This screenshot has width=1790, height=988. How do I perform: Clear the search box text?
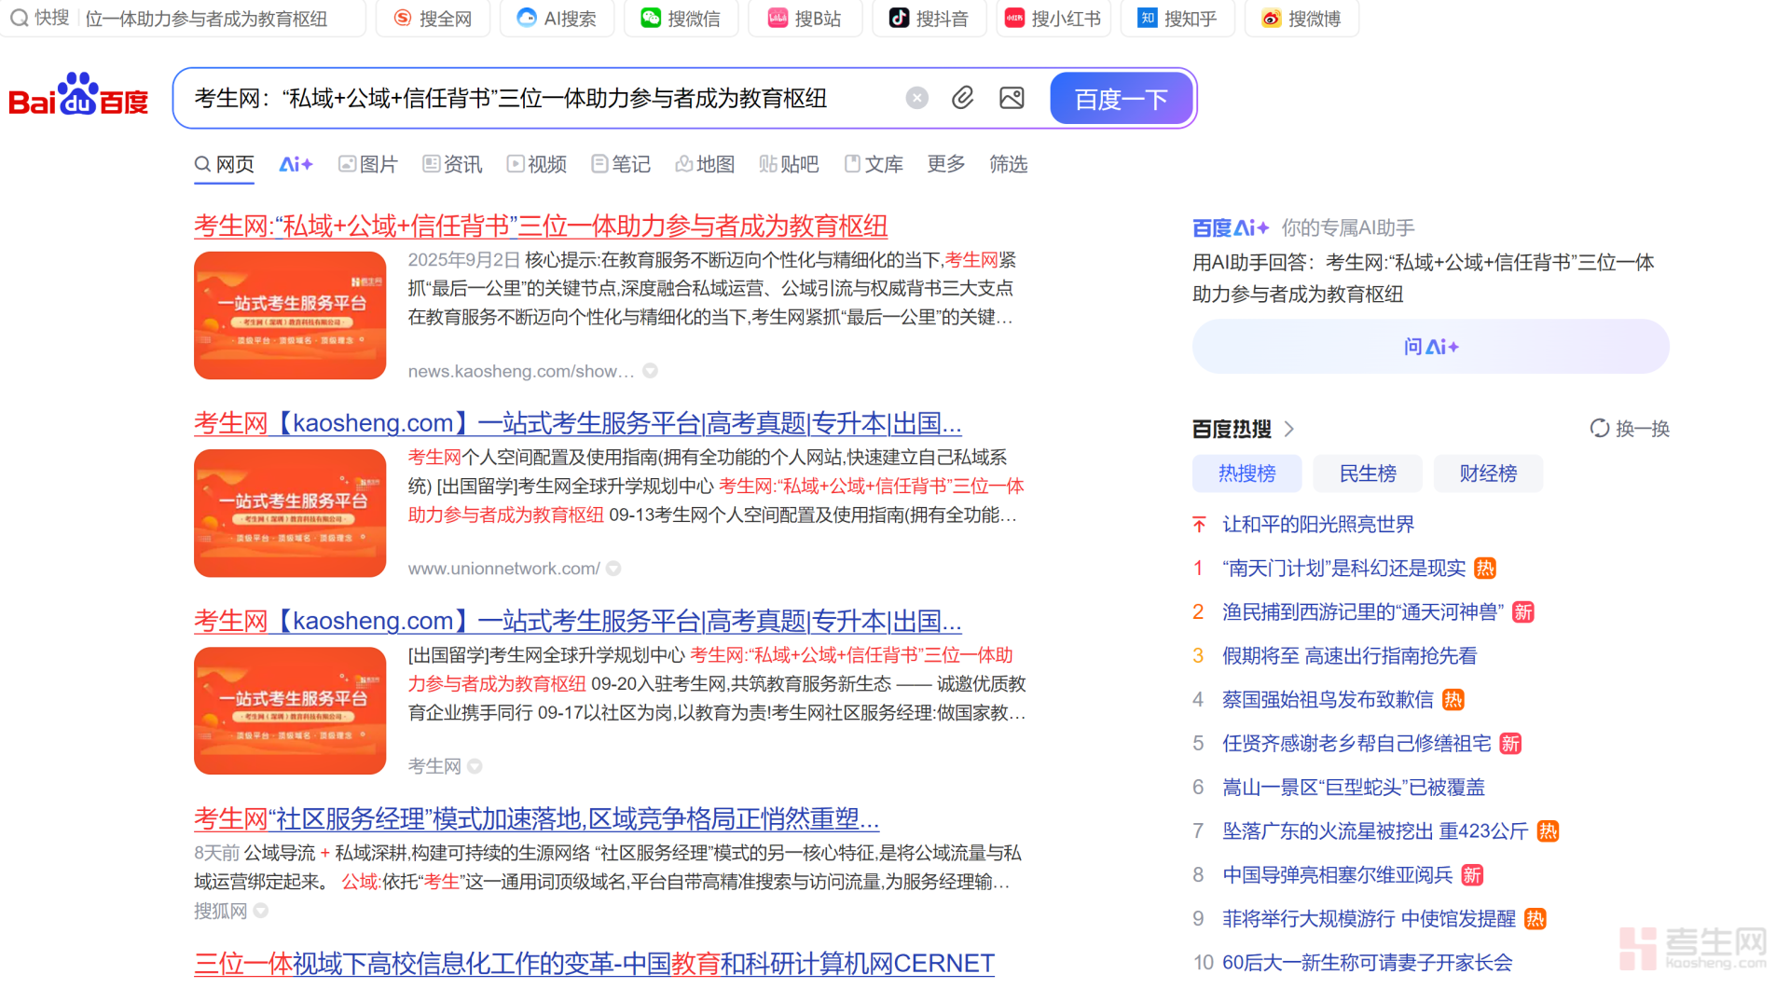coord(916,98)
